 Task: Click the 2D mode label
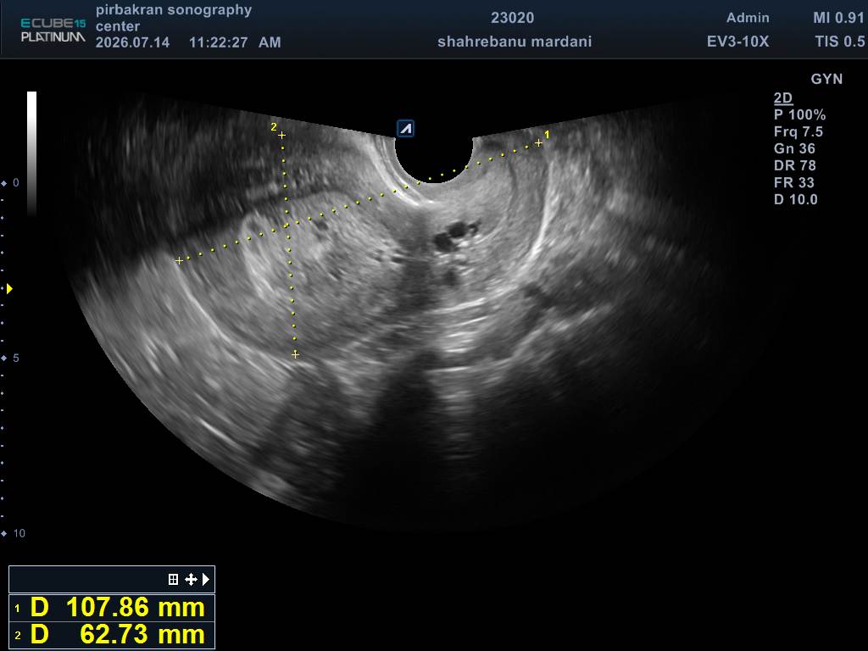coord(783,98)
